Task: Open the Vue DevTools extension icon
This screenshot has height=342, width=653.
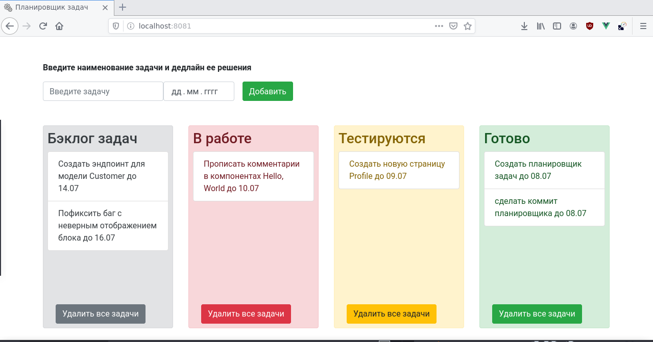Action: [606, 26]
